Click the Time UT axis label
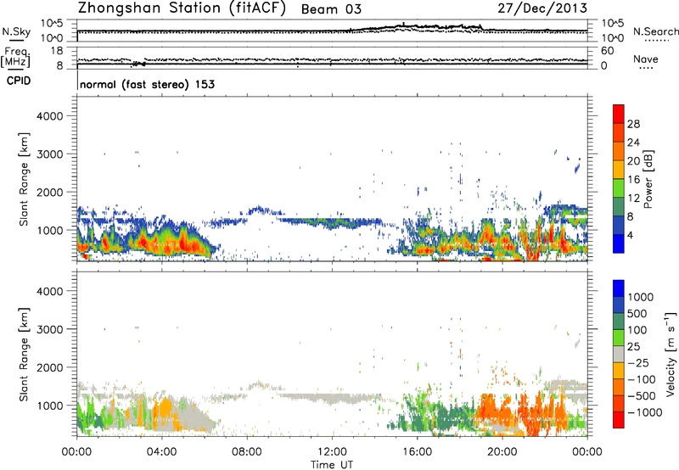The image size is (679, 470). tap(332, 465)
